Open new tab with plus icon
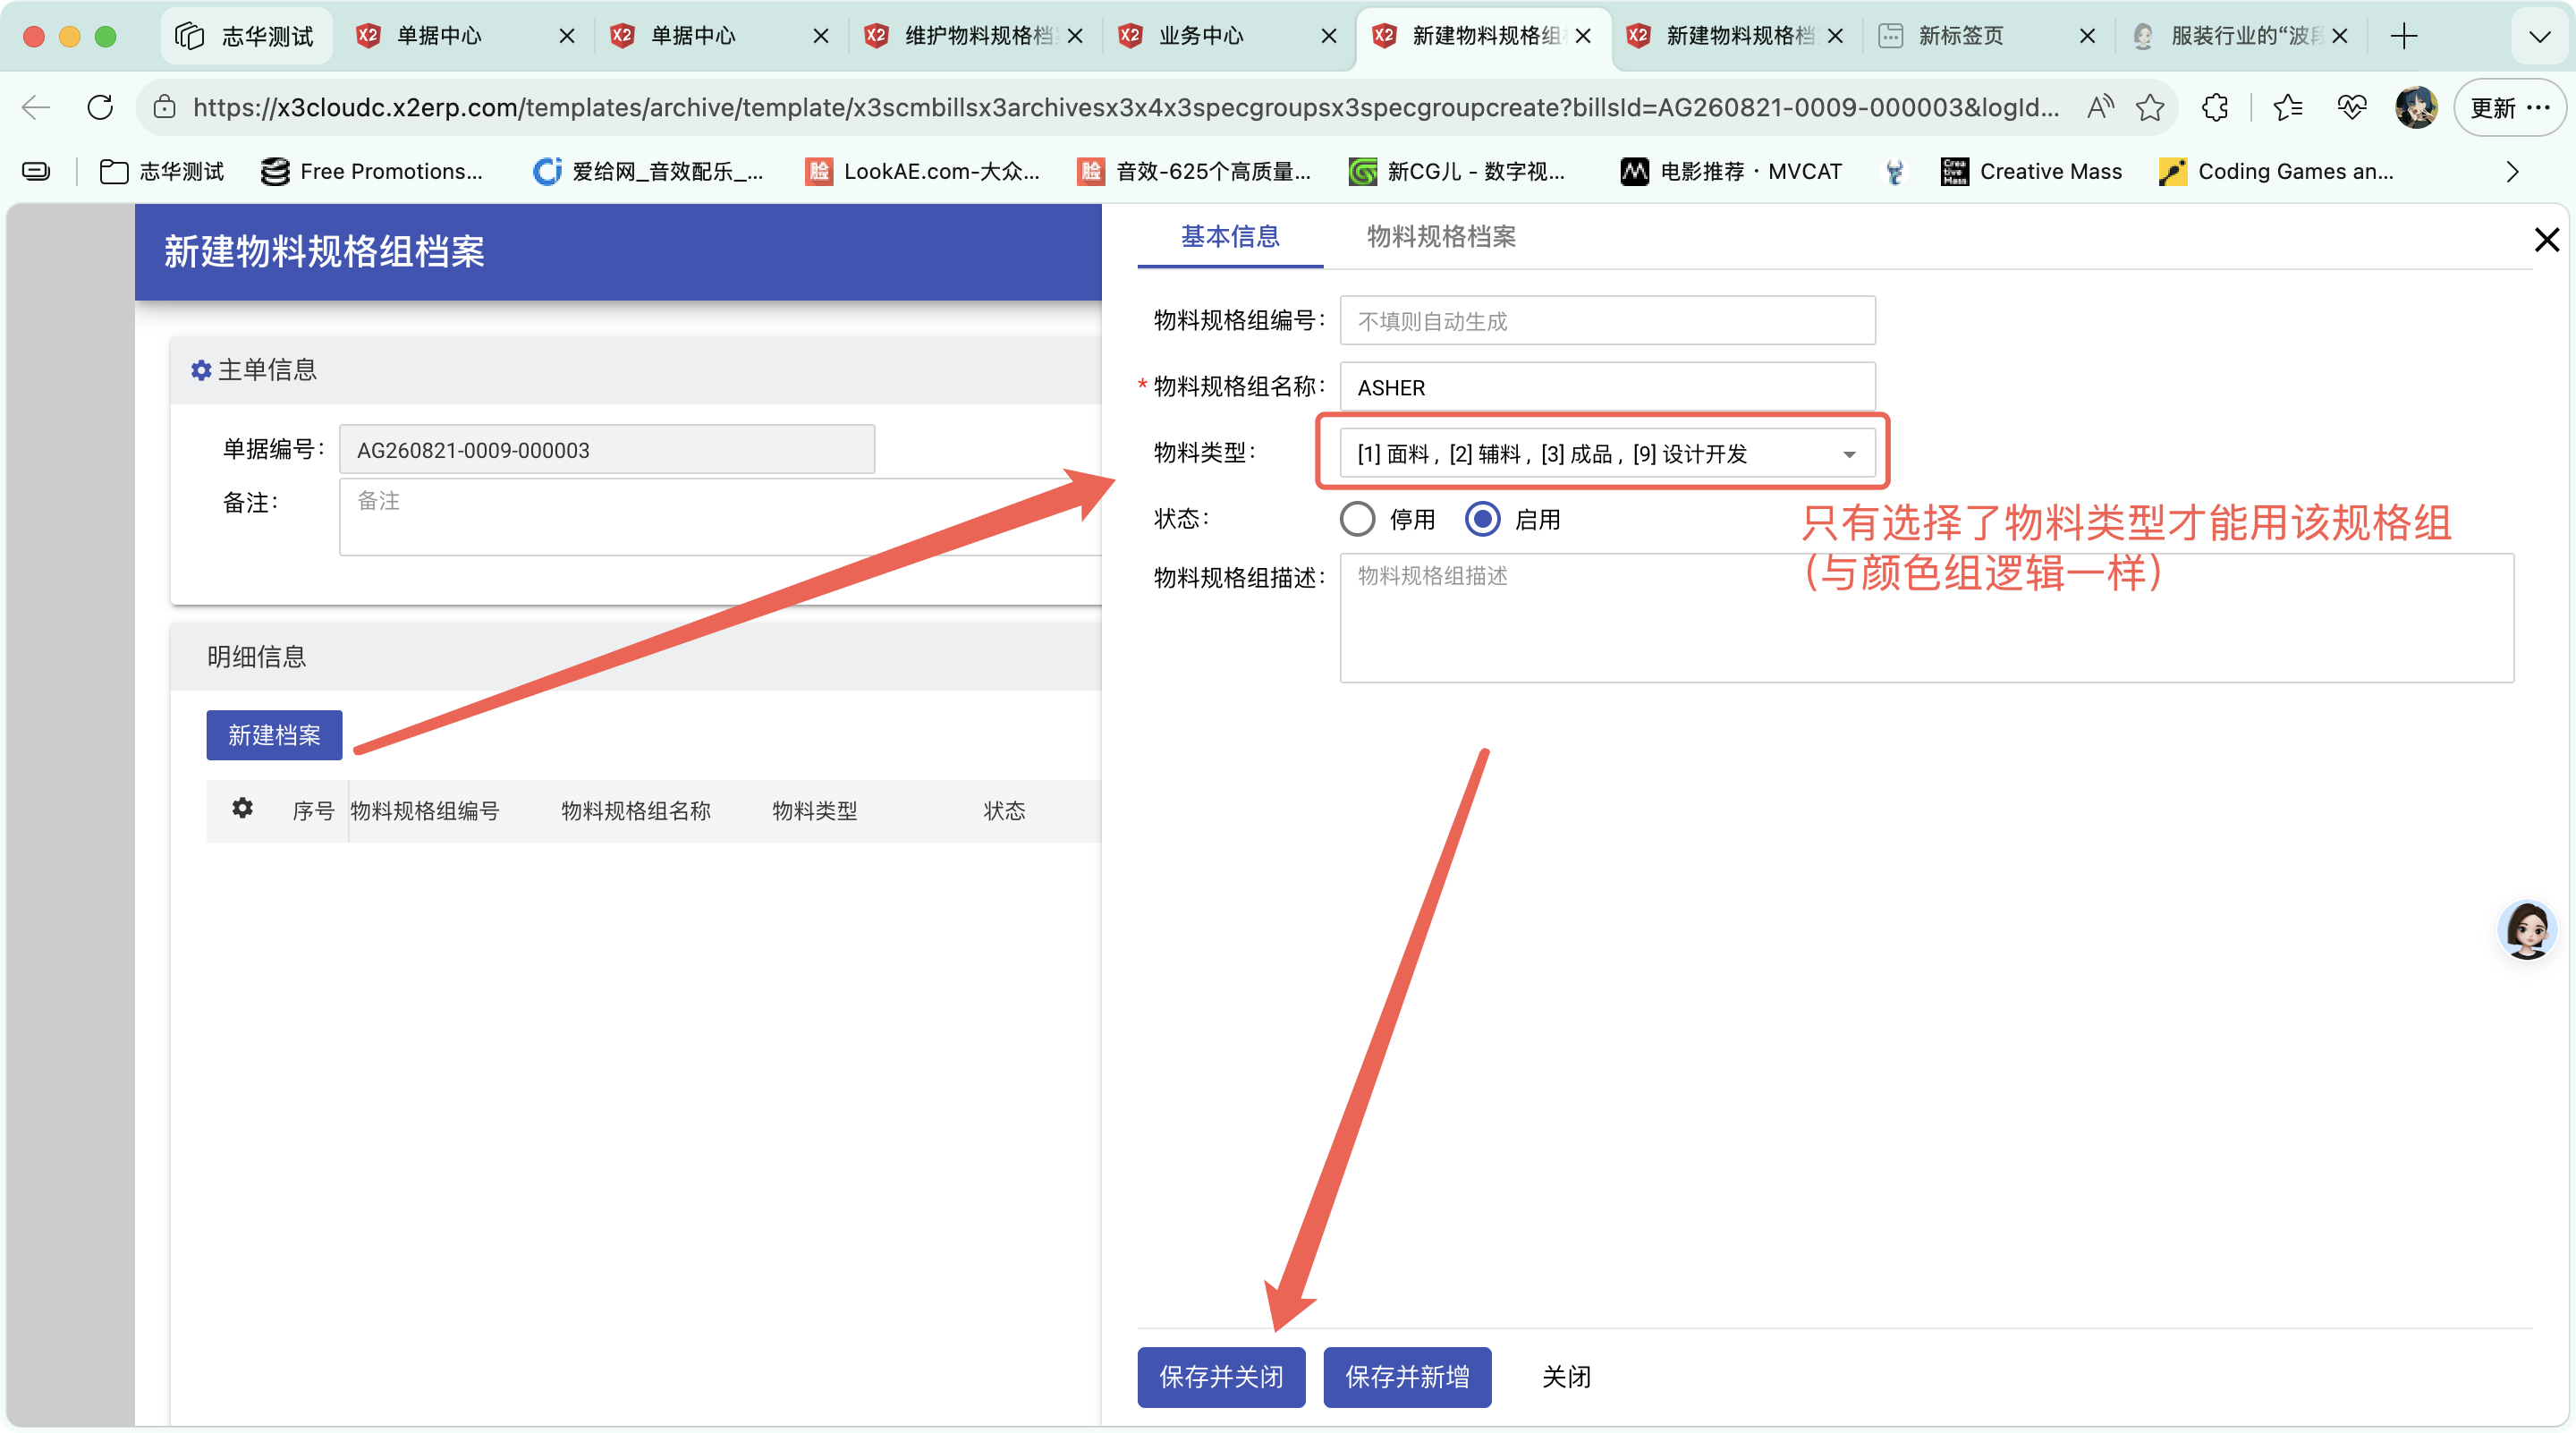The image size is (2576, 1433). [x=2404, y=36]
